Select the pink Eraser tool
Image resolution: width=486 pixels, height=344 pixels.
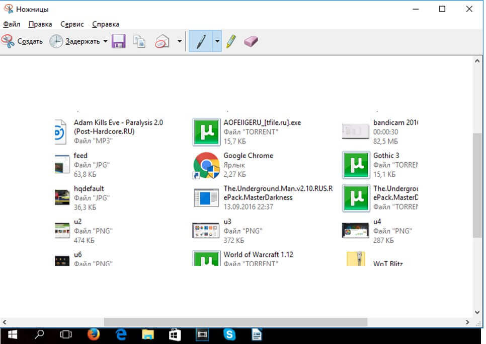[x=251, y=41]
